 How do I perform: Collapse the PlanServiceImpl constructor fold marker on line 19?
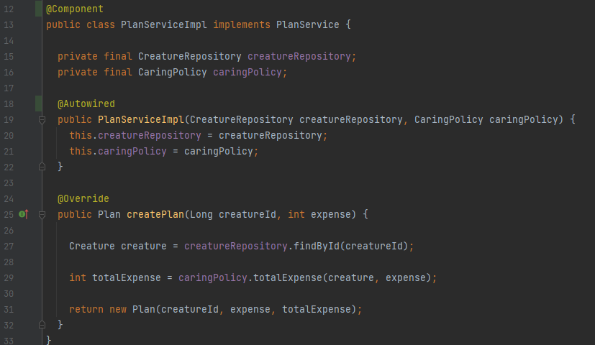[x=42, y=120]
